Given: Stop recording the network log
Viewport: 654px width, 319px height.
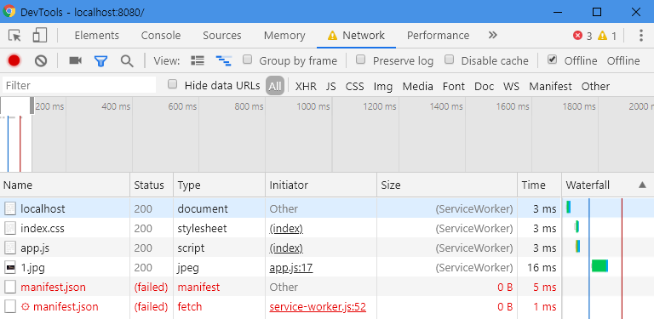Looking at the screenshot, I should pos(14,60).
